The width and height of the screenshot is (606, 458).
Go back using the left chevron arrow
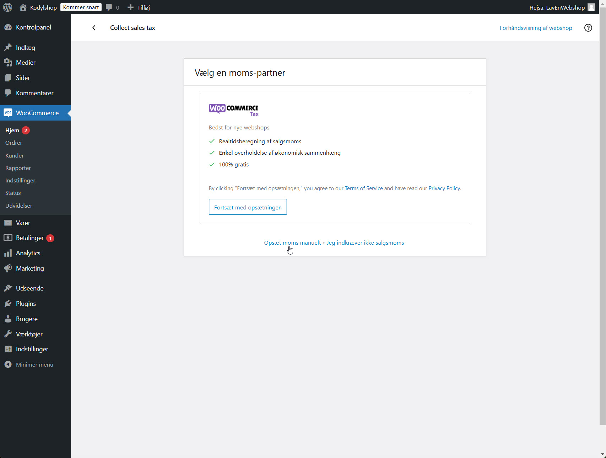point(94,28)
